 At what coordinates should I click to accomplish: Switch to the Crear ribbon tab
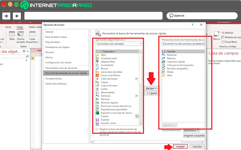pyautogui.click(x=20, y=27)
